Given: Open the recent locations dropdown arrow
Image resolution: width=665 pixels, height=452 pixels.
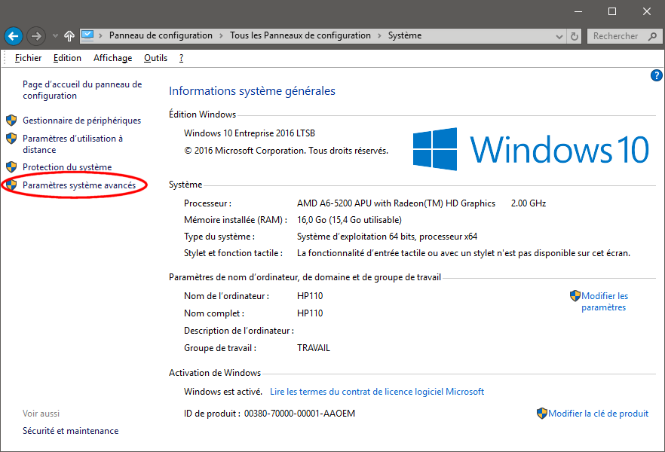Looking at the screenshot, I should coord(55,36).
